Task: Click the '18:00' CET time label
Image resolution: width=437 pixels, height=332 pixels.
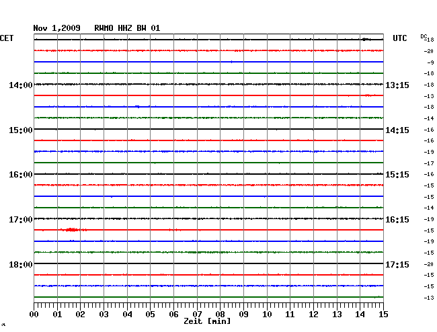Action: tap(21, 264)
